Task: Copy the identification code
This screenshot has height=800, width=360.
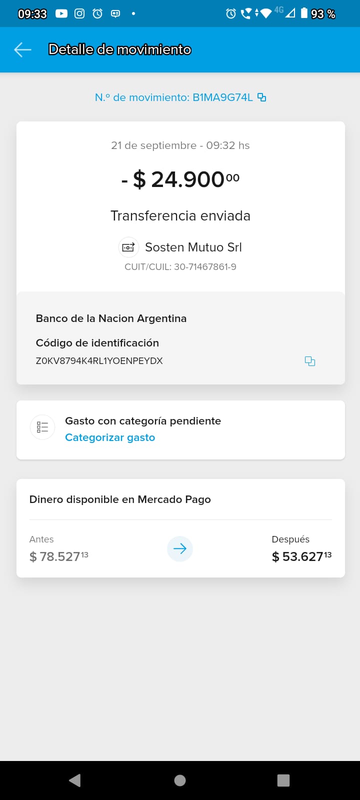Action: (310, 361)
